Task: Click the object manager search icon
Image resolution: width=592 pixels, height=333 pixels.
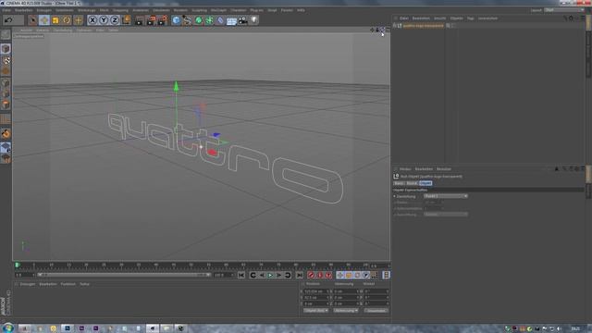Action: (x=565, y=18)
